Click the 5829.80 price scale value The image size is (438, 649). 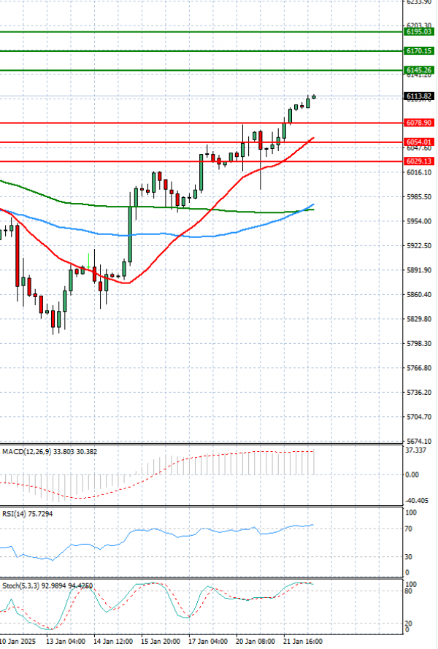419,319
